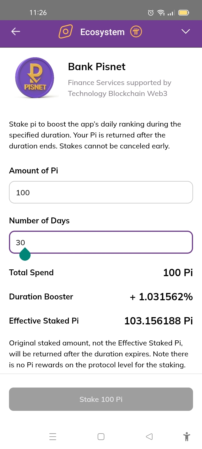The height and width of the screenshot is (449, 202).
Task: Tap the Wi-Fi icon in status bar
Action: pyautogui.click(x=161, y=13)
